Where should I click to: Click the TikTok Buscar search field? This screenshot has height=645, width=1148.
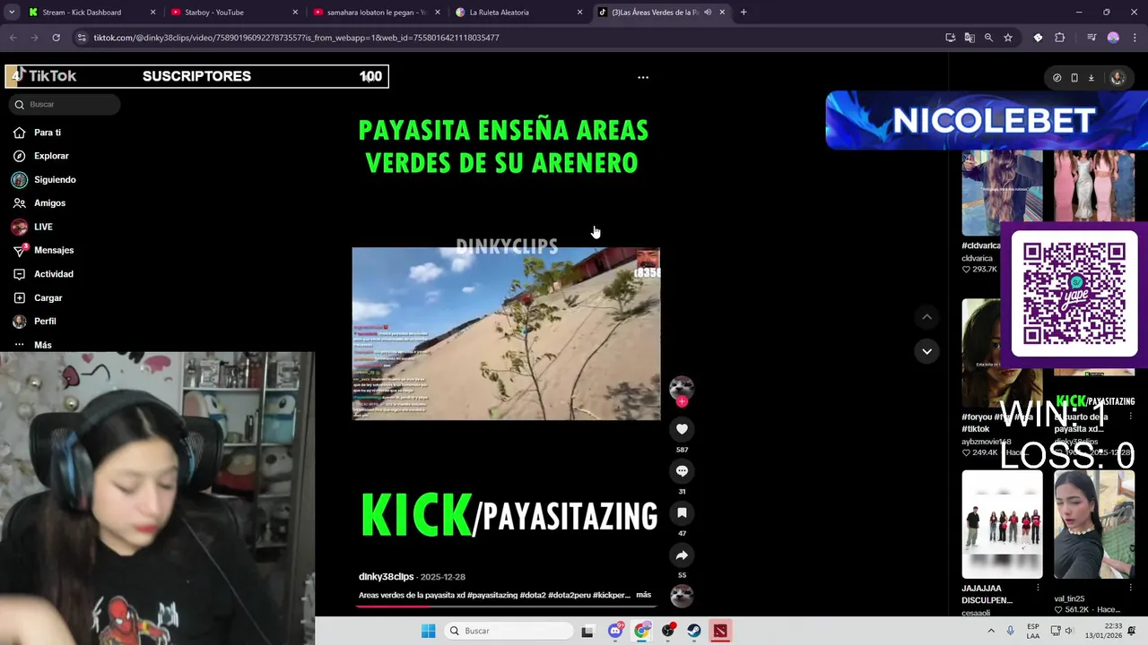click(x=65, y=104)
